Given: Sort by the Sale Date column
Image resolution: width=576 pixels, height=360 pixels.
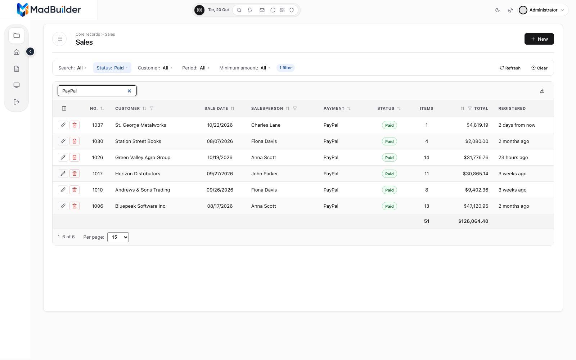Looking at the screenshot, I should point(233,108).
